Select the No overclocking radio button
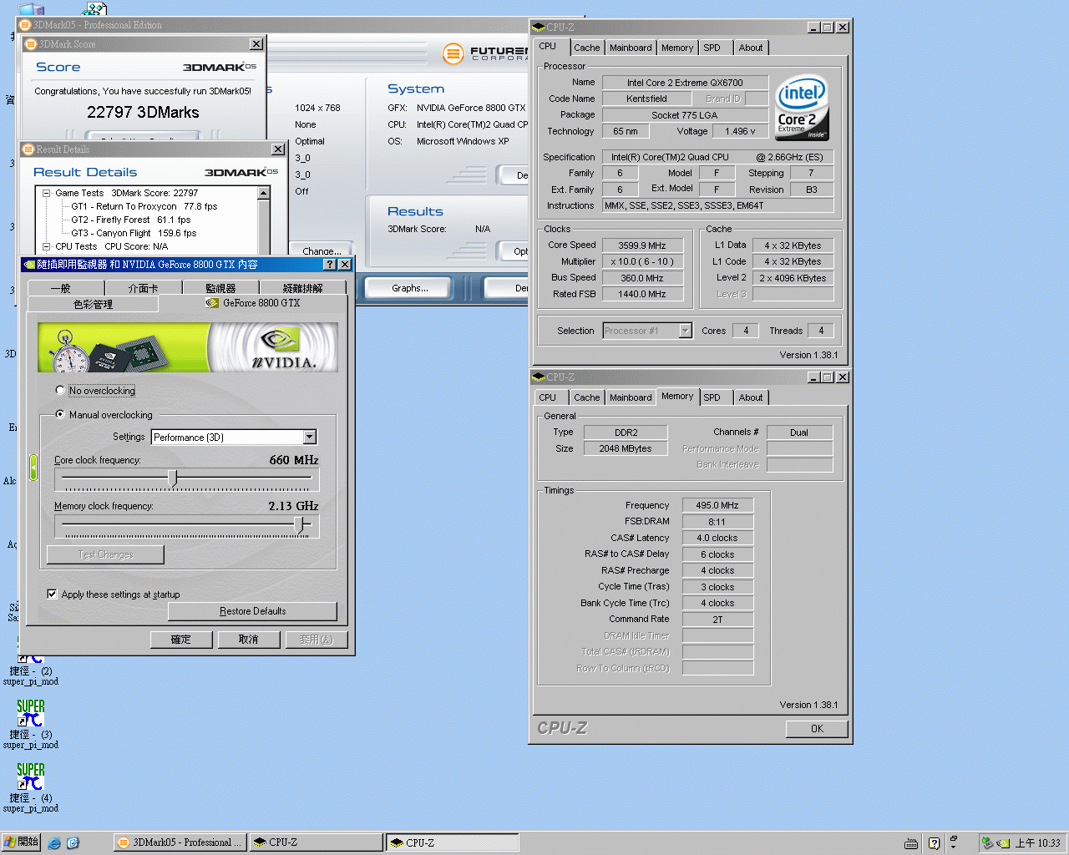The image size is (1069, 855). pos(60,390)
